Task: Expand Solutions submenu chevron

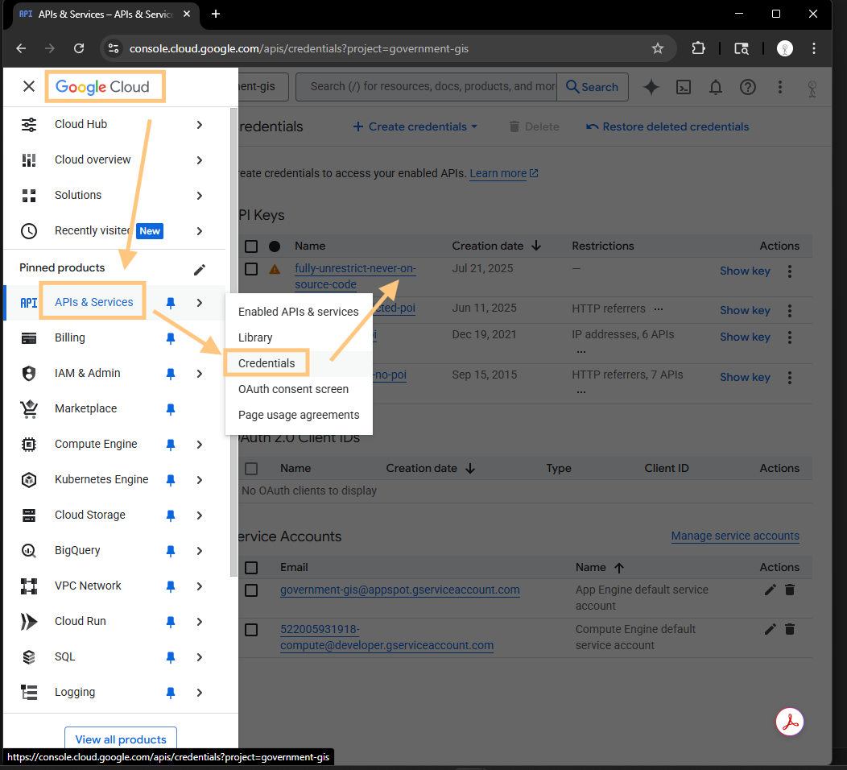Action: coord(200,196)
